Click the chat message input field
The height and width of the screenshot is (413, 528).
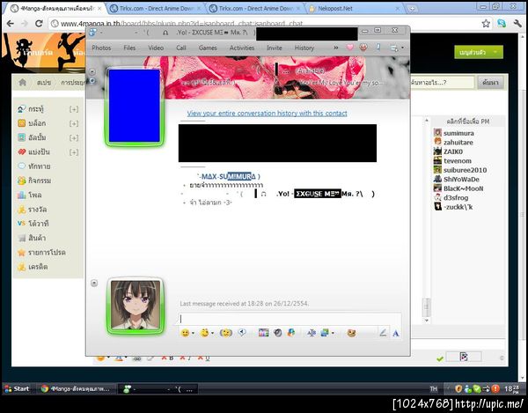pos(290,319)
